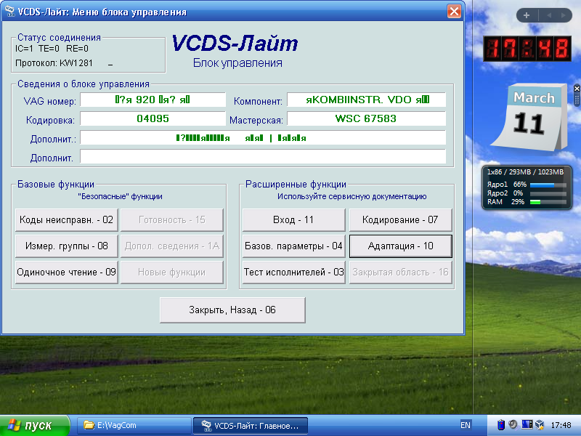Click the VCDS-Лайт heading logo text

pos(235,43)
